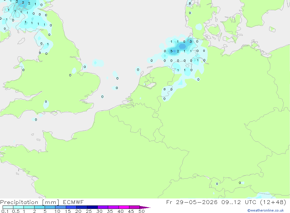The image size is (290, 213).
Task: Click the '0.1' legend scale label
Action: [5, 211]
